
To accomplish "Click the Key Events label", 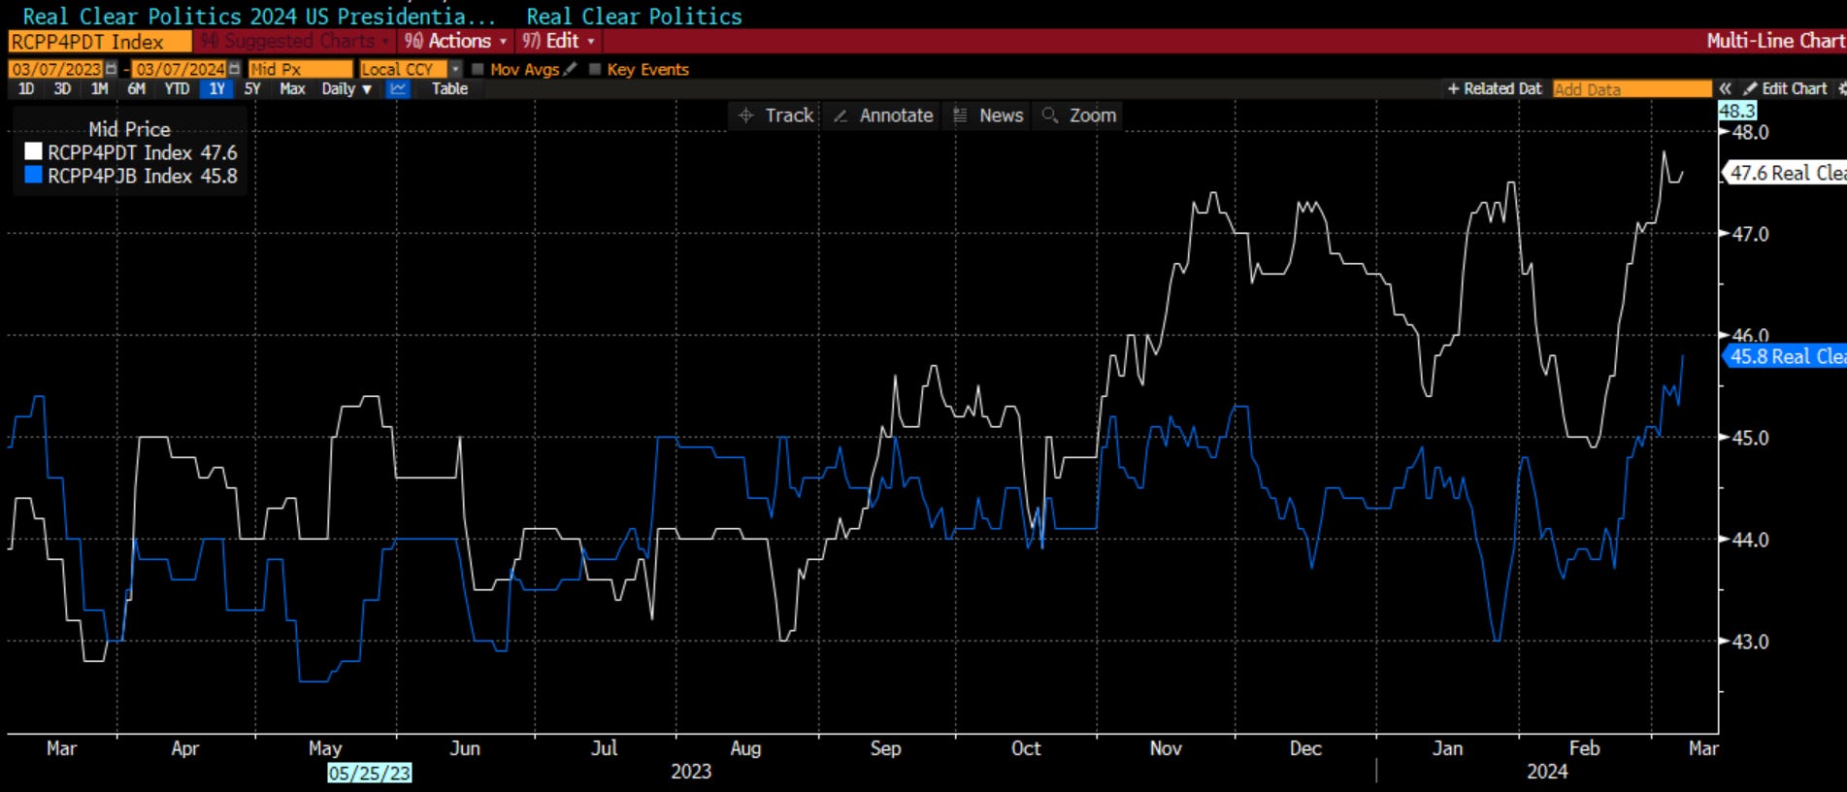I will [x=647, y=69].
